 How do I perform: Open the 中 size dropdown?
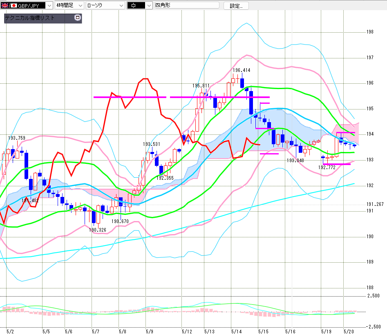(x=140, y=5)
